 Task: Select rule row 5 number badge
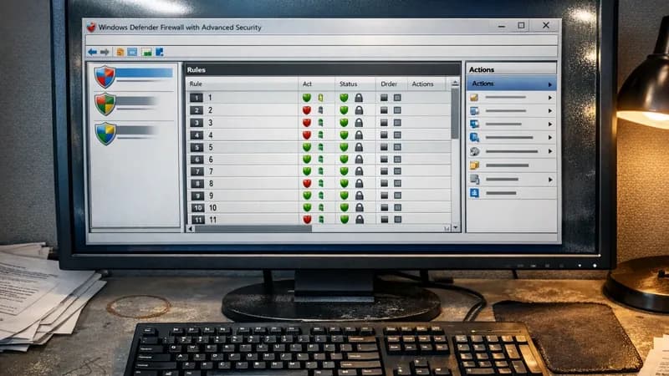(x=197, y=147)
